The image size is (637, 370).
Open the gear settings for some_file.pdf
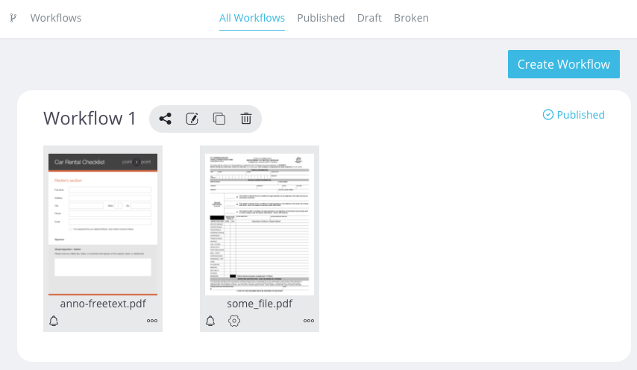pos(234,321)
